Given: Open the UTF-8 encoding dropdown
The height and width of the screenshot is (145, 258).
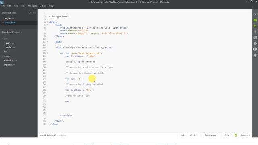Looking at the screenshot, I should tap(193, 135).
